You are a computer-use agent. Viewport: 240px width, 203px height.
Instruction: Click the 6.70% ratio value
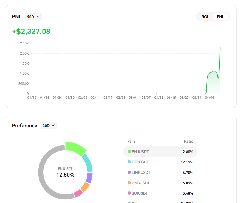pyautogui.click(x=188, y=173)
